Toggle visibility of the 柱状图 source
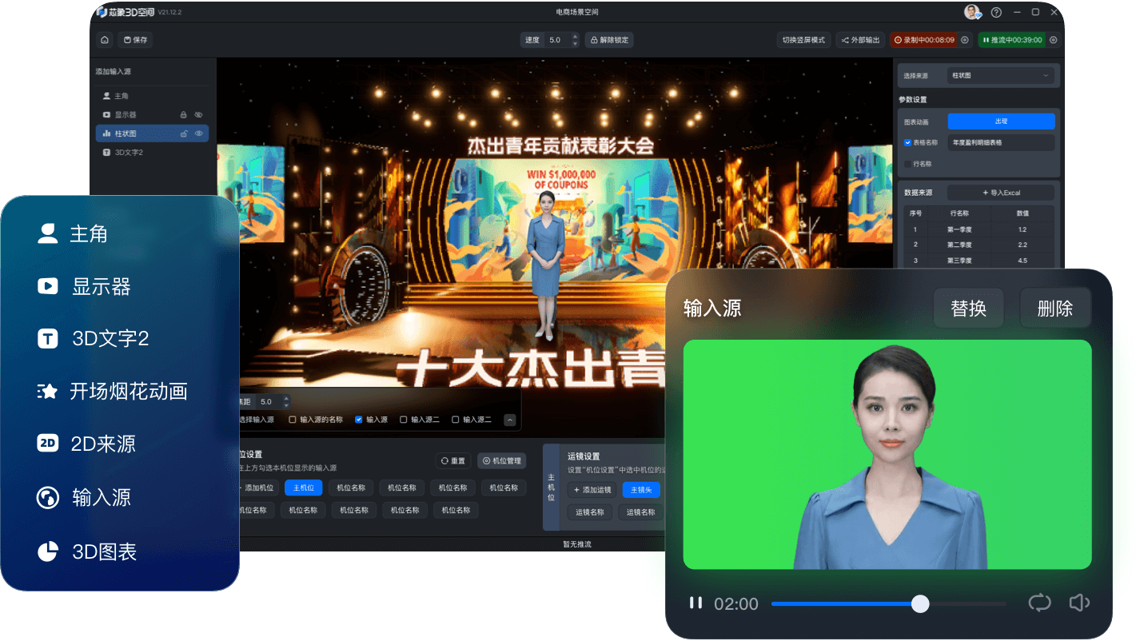Image resolution: width=1140 pixels, height=641 pixels. (x=199, y=133)
